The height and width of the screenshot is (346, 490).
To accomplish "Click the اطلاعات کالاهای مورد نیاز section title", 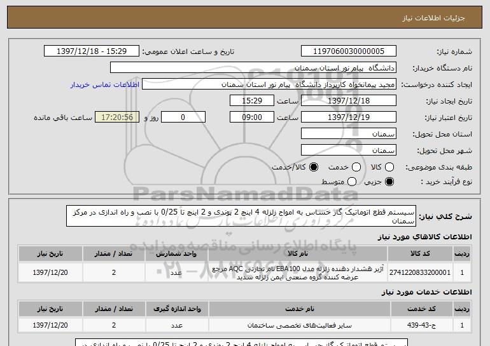I will pyautogui.click(x=424, y=237).
